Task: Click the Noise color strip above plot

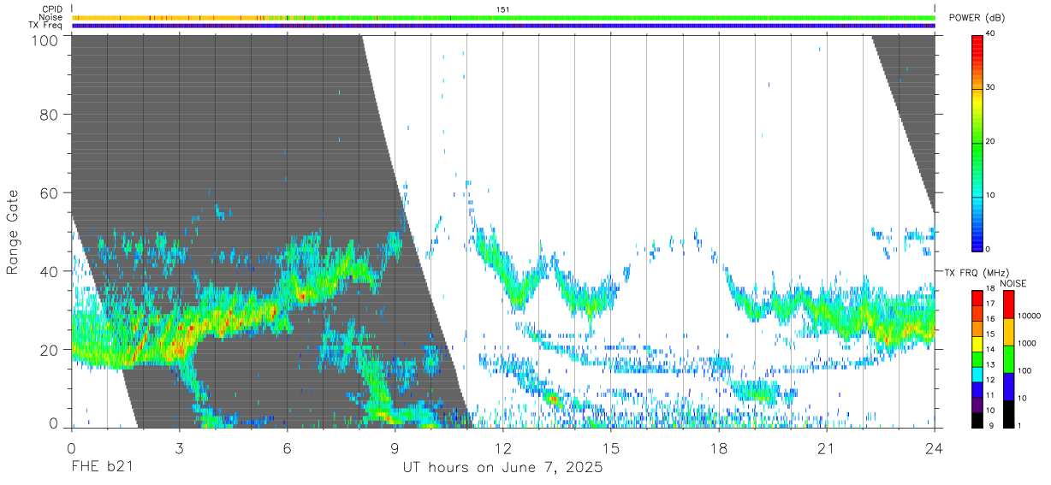Action: click(x=503, y=17)
